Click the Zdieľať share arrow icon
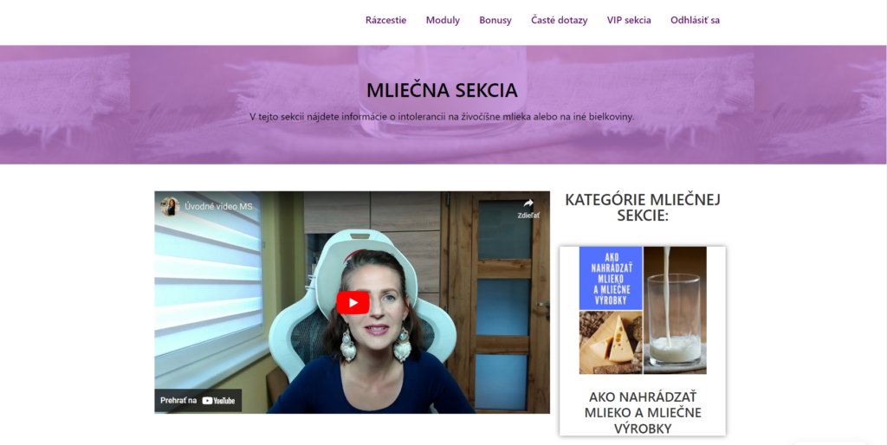The height and width of the screenshot is (445, 887). (528, 203)
